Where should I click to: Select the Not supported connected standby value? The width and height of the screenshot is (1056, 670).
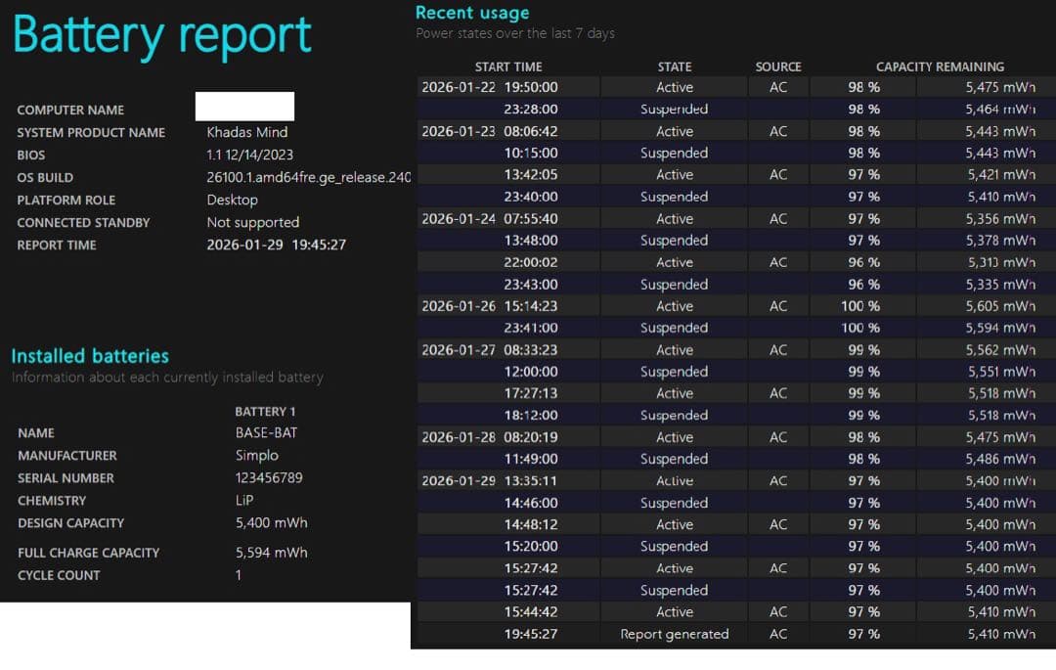pyautogui.click(x=253, y=222)
